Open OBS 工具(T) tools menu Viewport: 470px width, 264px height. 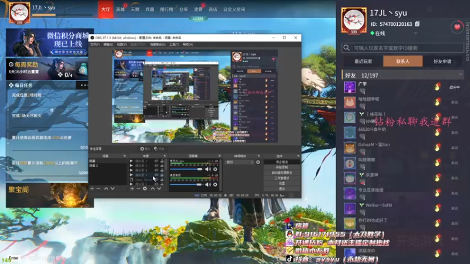[x=174, y=45]
